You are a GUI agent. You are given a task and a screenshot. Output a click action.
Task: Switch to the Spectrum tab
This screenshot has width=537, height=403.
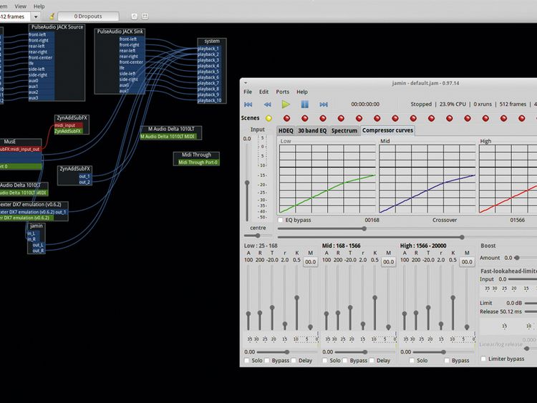pyautogui.click(x=344, y=130)
